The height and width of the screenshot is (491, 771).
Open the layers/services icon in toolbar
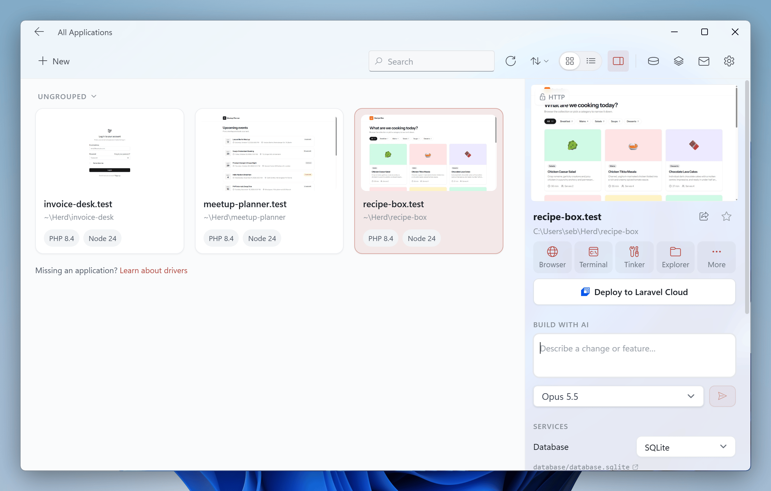pos(679,61)
